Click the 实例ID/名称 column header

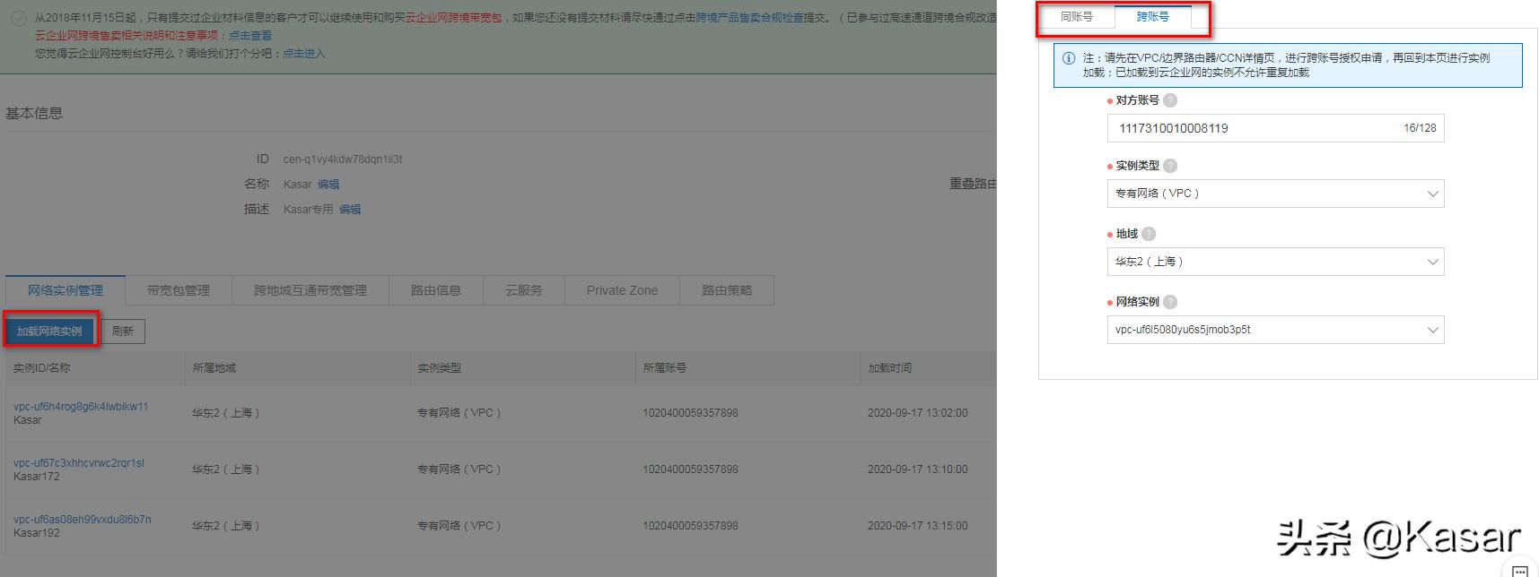click(42, 368)
